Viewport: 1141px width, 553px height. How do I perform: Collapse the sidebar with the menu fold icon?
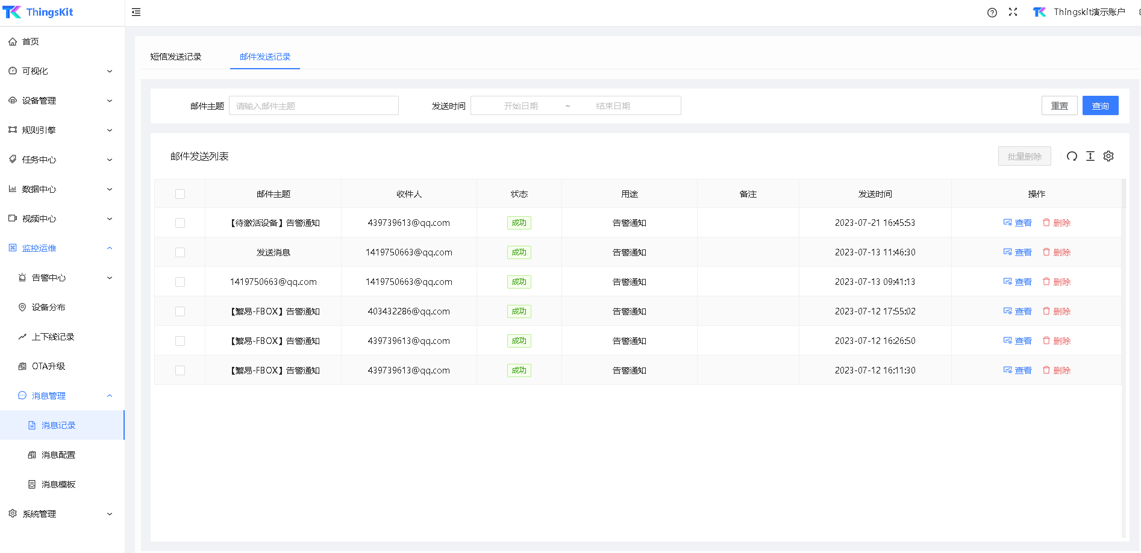(136, 12)
